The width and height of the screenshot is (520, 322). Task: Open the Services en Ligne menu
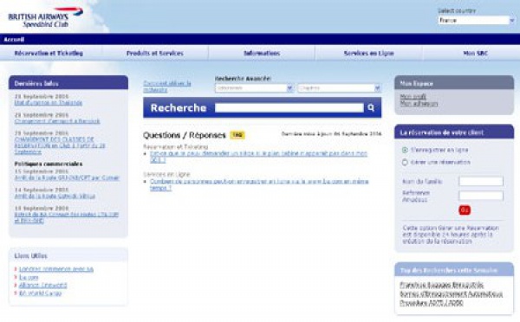[x=369, y=53]
